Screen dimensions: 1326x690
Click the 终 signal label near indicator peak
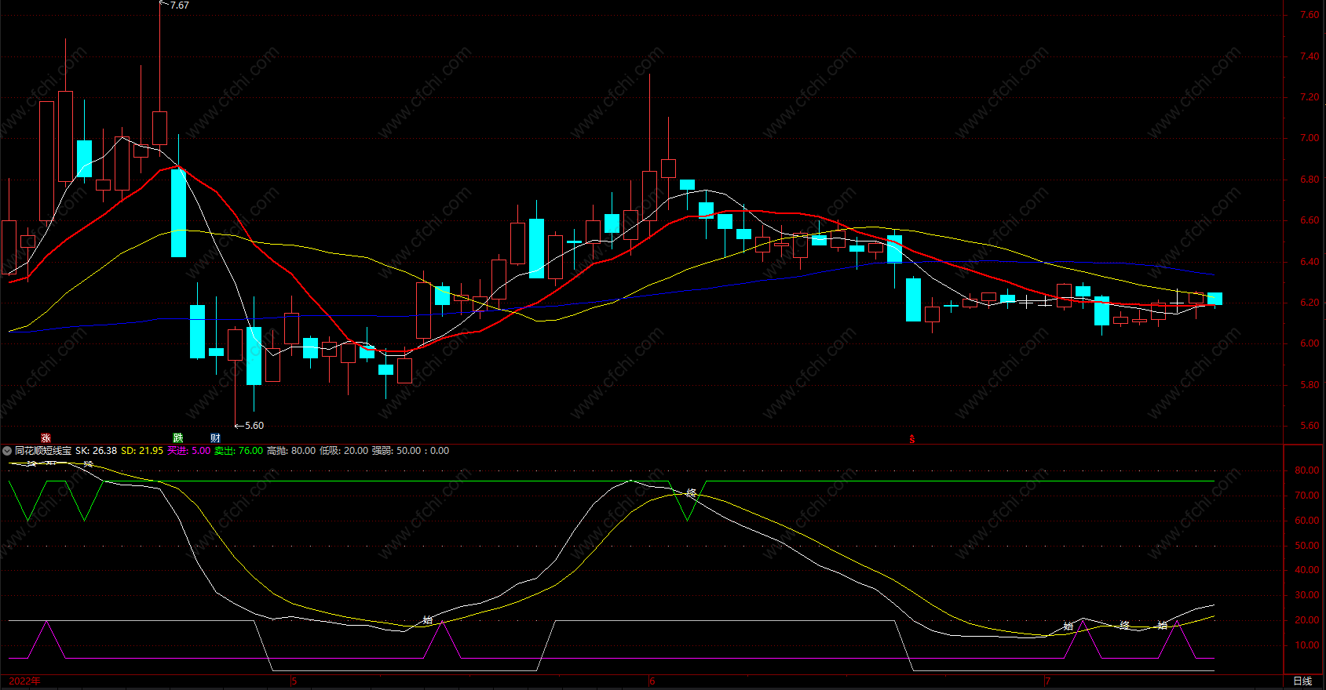692,493
